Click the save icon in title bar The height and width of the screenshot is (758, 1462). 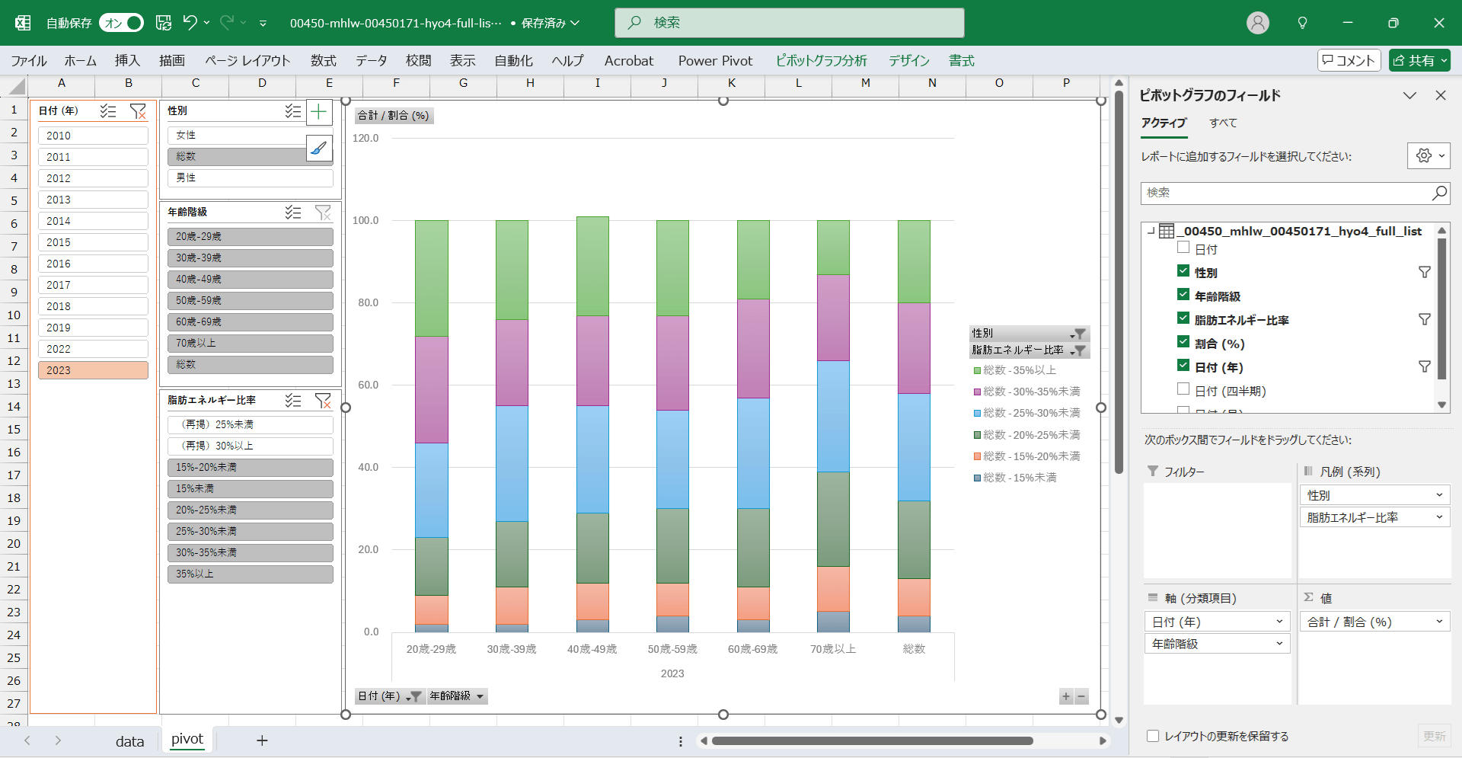coord(164,23)
